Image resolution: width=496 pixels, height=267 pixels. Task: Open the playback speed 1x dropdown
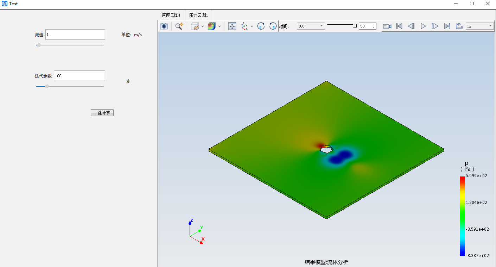[480, 26]
